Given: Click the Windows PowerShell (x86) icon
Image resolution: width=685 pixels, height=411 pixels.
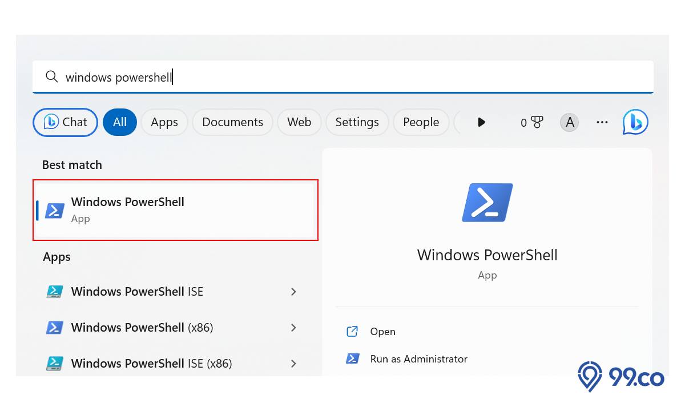Looking at the screenshot, I should click(x=54, y=328).
